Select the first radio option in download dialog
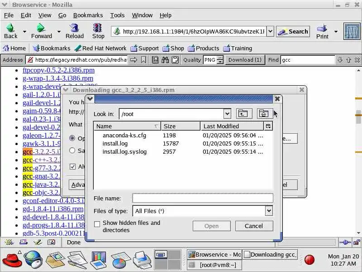362x272 pixels. click(72, 138)
